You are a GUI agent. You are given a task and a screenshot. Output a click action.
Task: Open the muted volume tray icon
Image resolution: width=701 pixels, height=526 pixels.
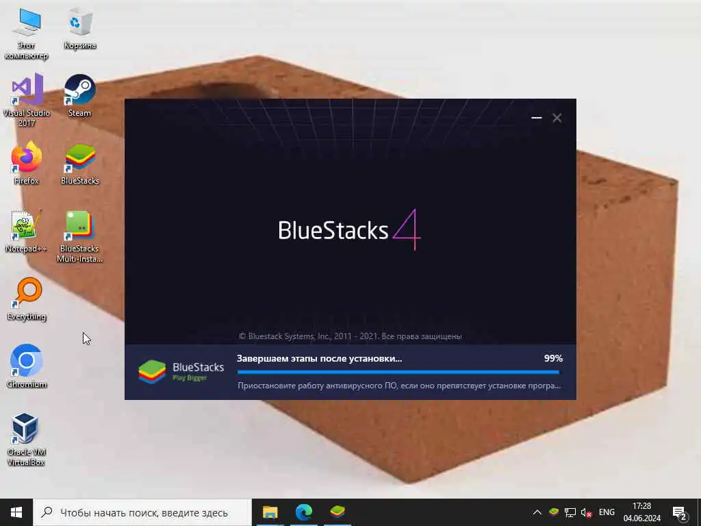pyautogui.click(x=586, y=512)
